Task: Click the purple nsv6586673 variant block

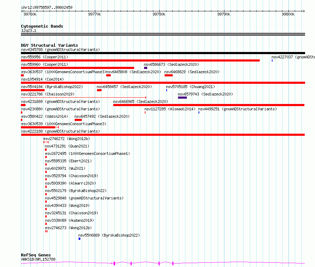Action: [146, 68]
